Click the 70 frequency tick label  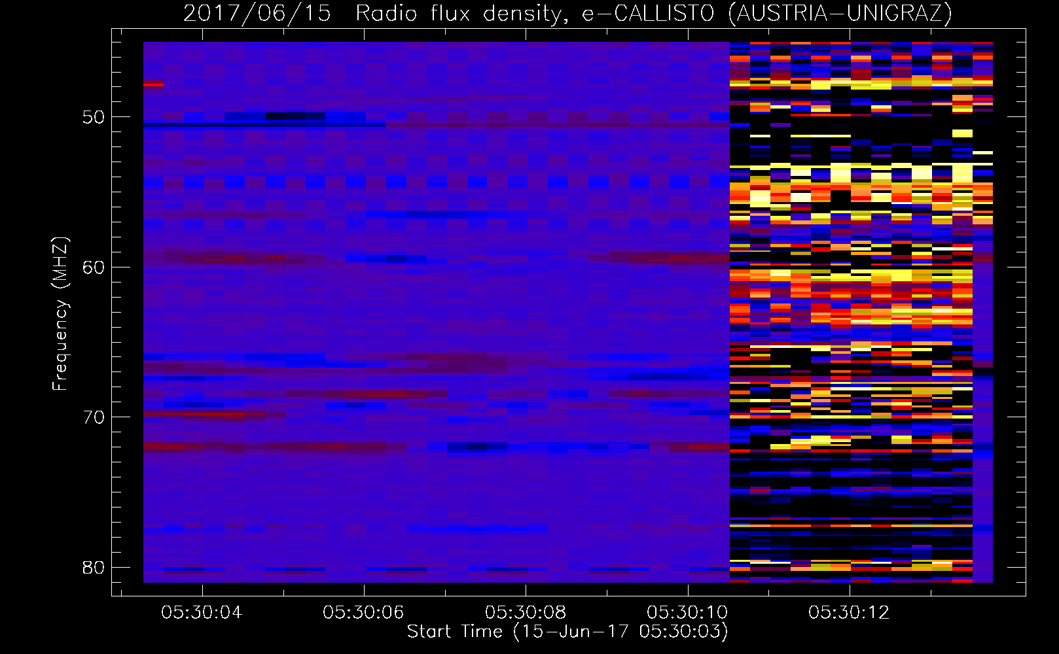[x=94, y=417]
